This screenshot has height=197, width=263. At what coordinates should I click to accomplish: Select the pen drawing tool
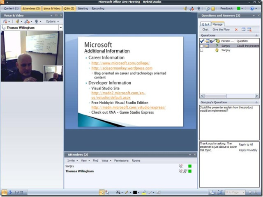pyautogui.click(x=127, y=192)
